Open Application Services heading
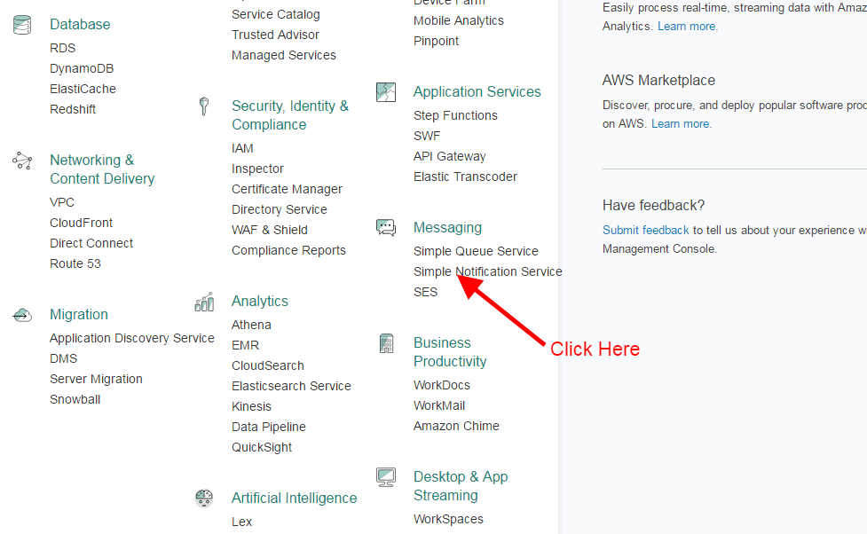The width and height of the screenshot is (867, 534). point(477,91)
